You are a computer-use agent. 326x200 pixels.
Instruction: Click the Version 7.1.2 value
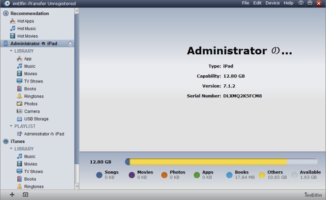point(229,86)
